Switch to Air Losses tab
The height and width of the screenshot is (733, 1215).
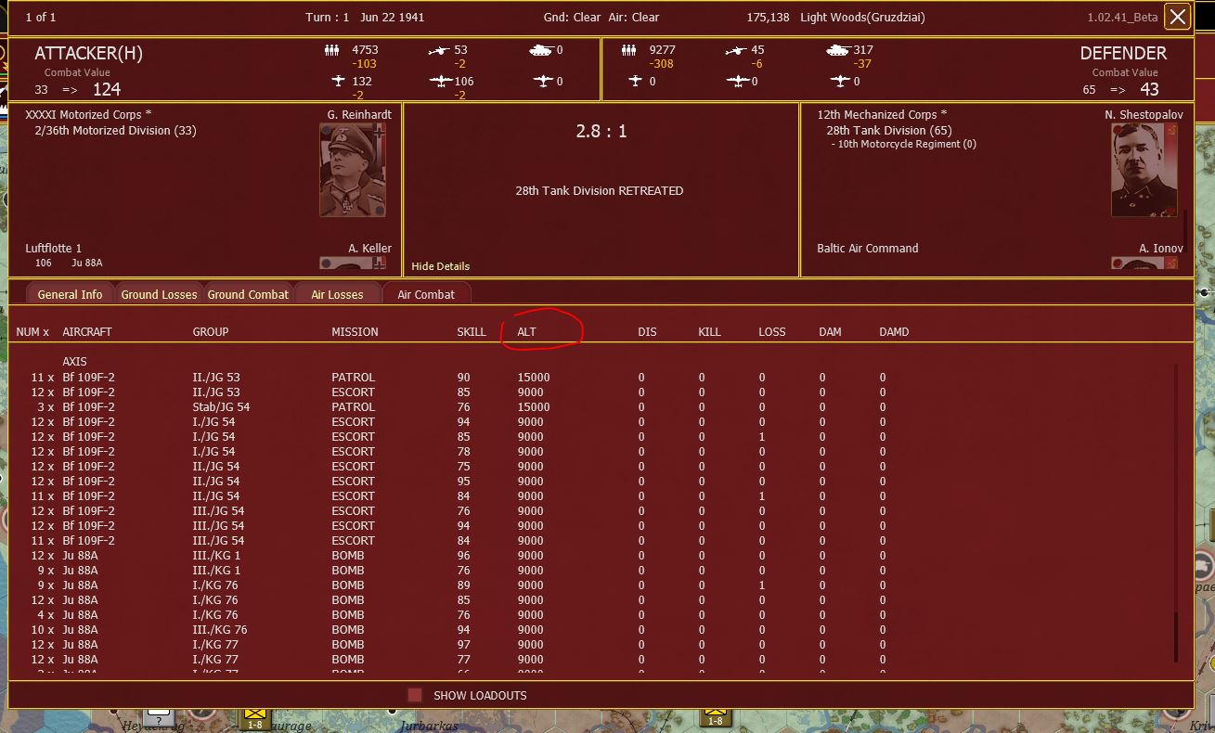coord(337,294)
